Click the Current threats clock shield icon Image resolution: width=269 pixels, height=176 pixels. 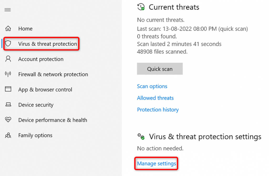[x=141, y=7]
